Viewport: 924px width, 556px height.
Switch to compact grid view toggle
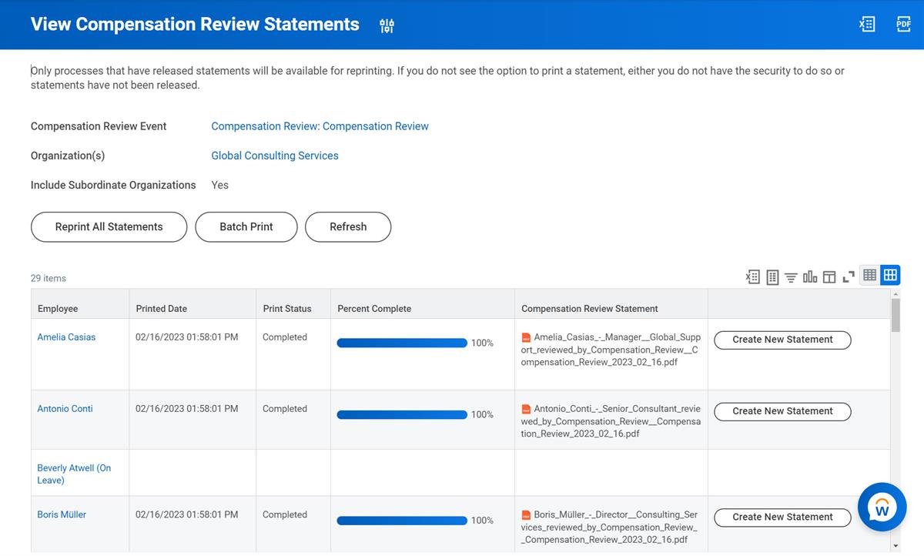tap(869, 275)
